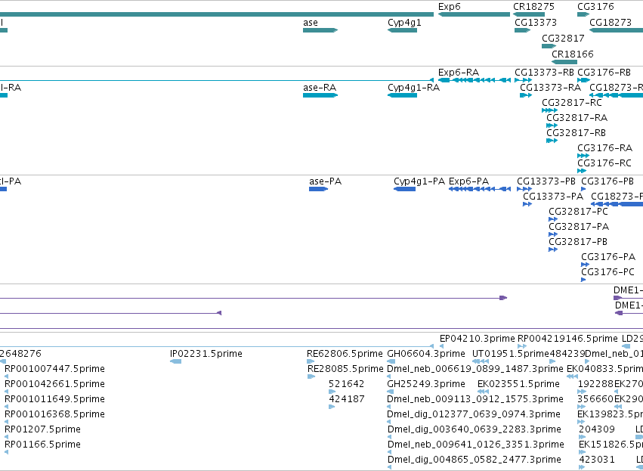643x471 pixels.
Task: Click the CG3176-PB protein label
Action: pyautogui.click(x=607, y=181)
